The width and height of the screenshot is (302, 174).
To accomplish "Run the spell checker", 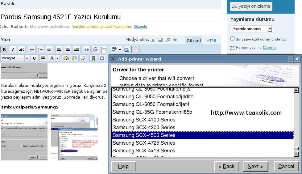I will pyautogui.click(x=114, y=49).
